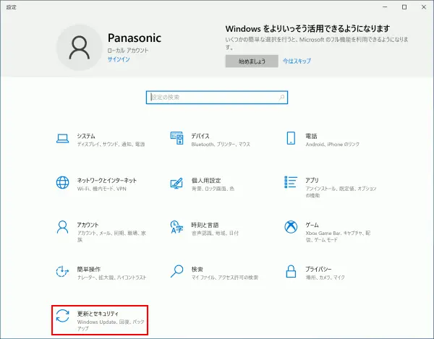Click the Xbox Game Bar description text
Viewport: 434px width, 339px height.
pos(338,236)
